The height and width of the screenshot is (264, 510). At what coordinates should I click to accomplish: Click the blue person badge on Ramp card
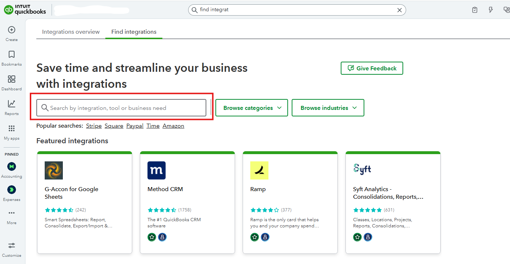tap(265, 237)
